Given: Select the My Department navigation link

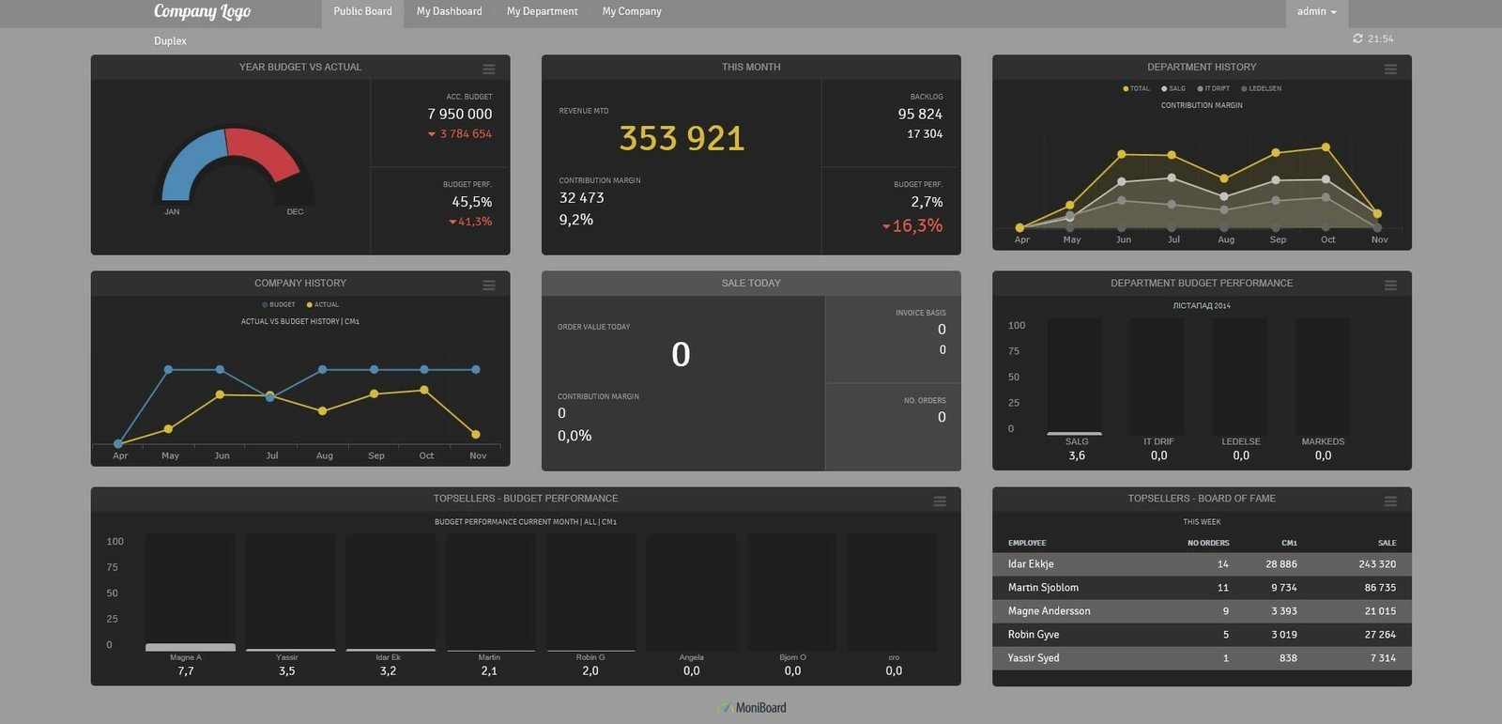Looking at the screenshot, I should [542, 12].
